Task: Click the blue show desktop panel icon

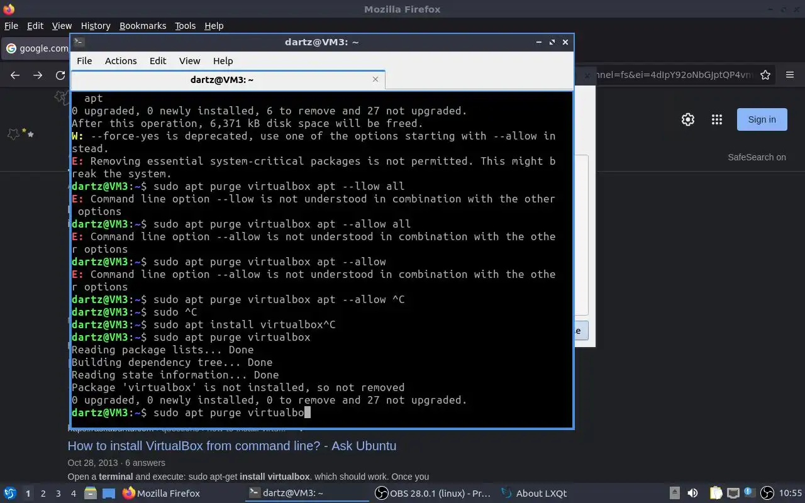Action: click(x=109, y=493)
